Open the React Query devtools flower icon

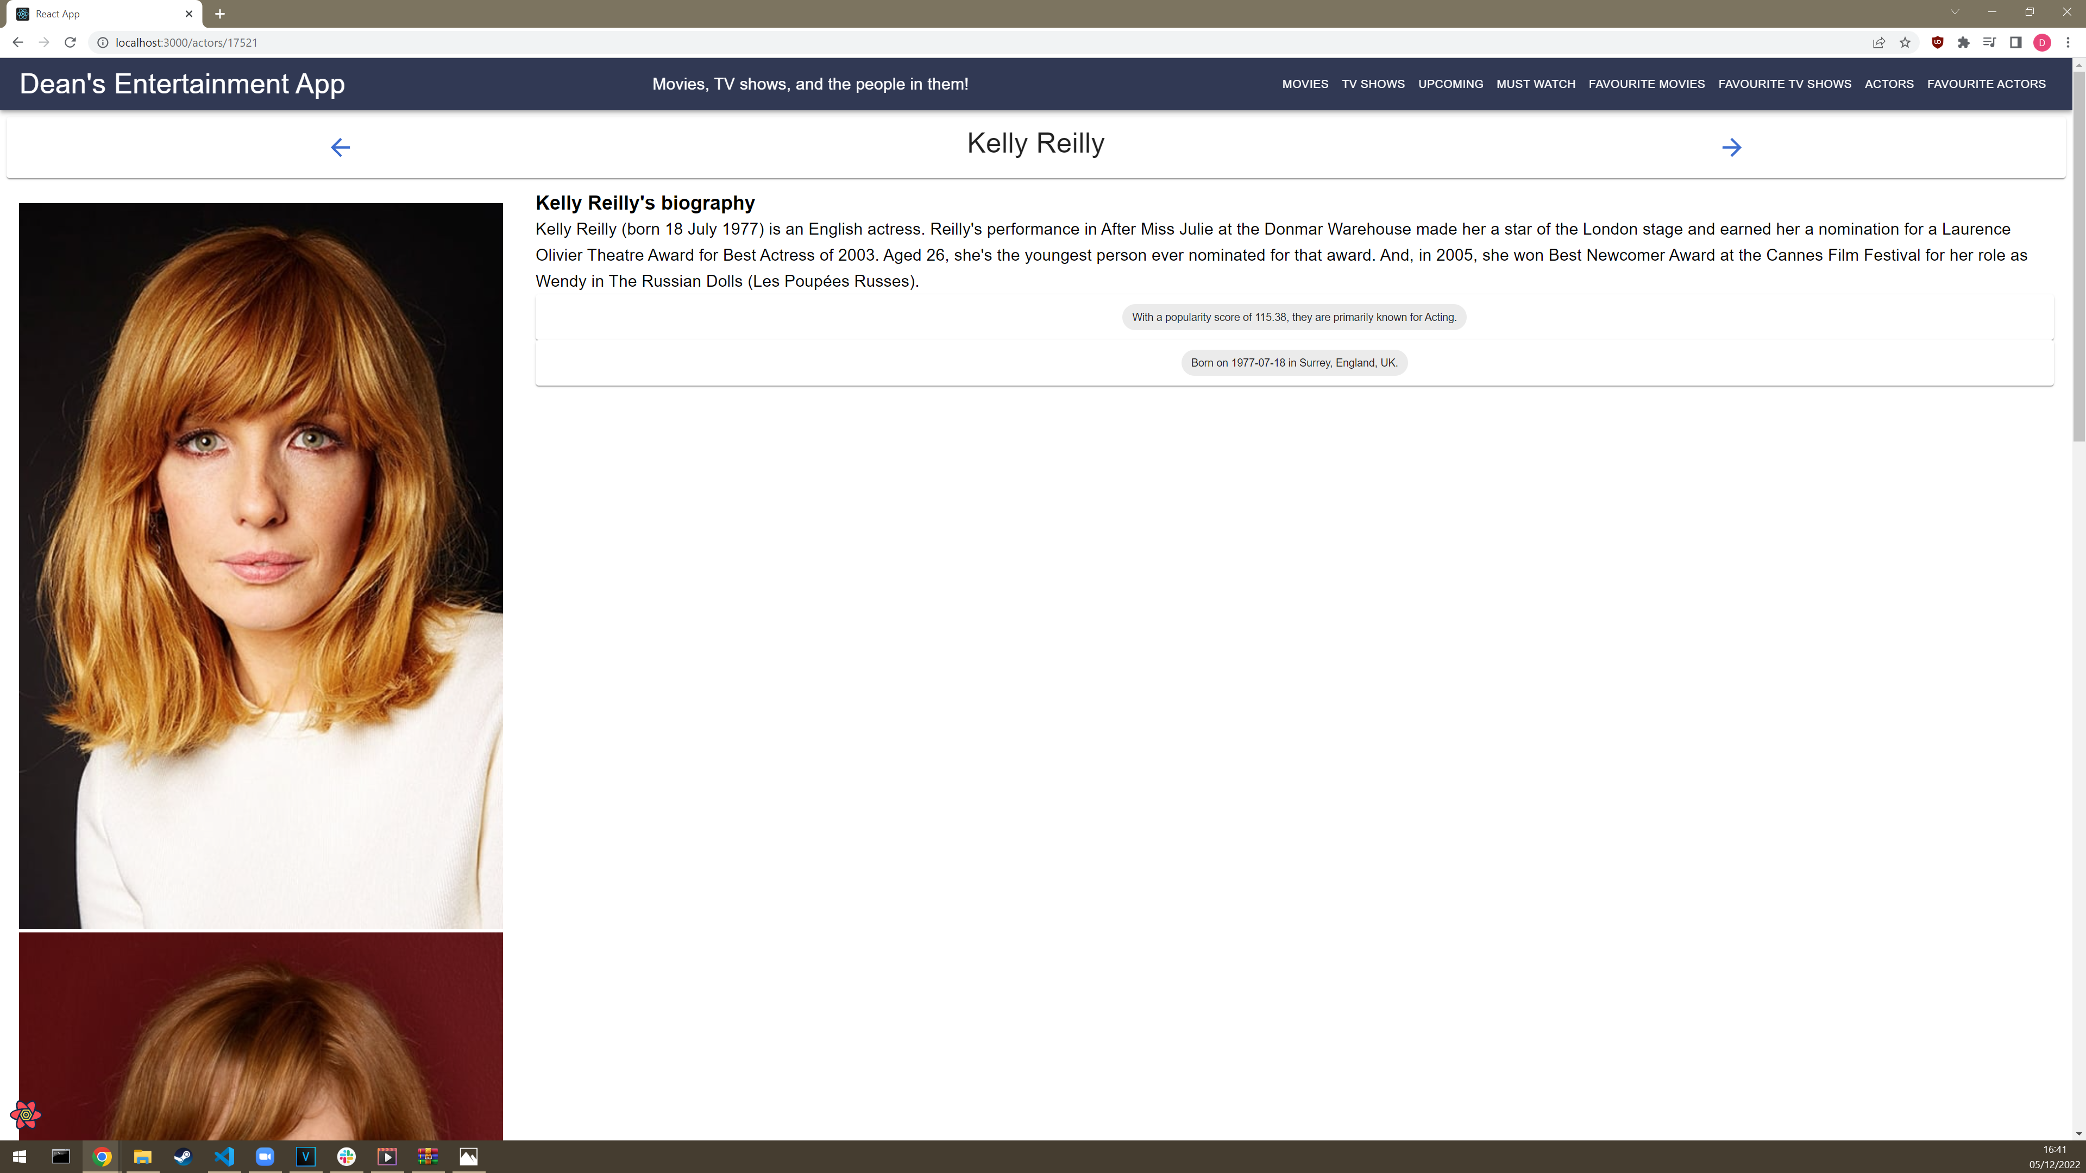point(26,1115)
